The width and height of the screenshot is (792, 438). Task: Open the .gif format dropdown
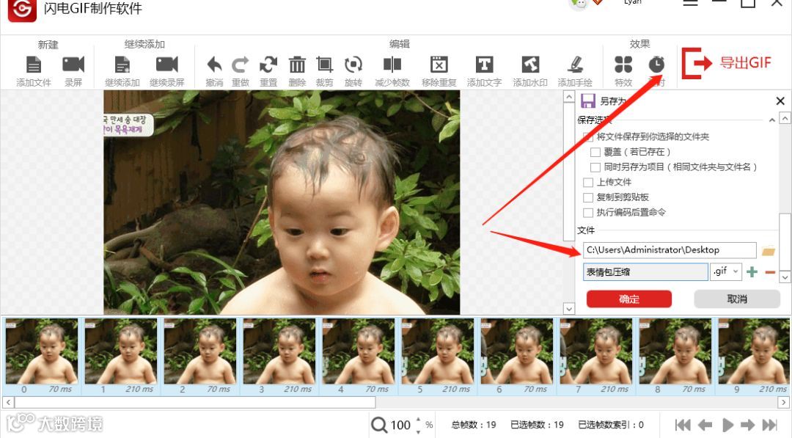point(726,271)
